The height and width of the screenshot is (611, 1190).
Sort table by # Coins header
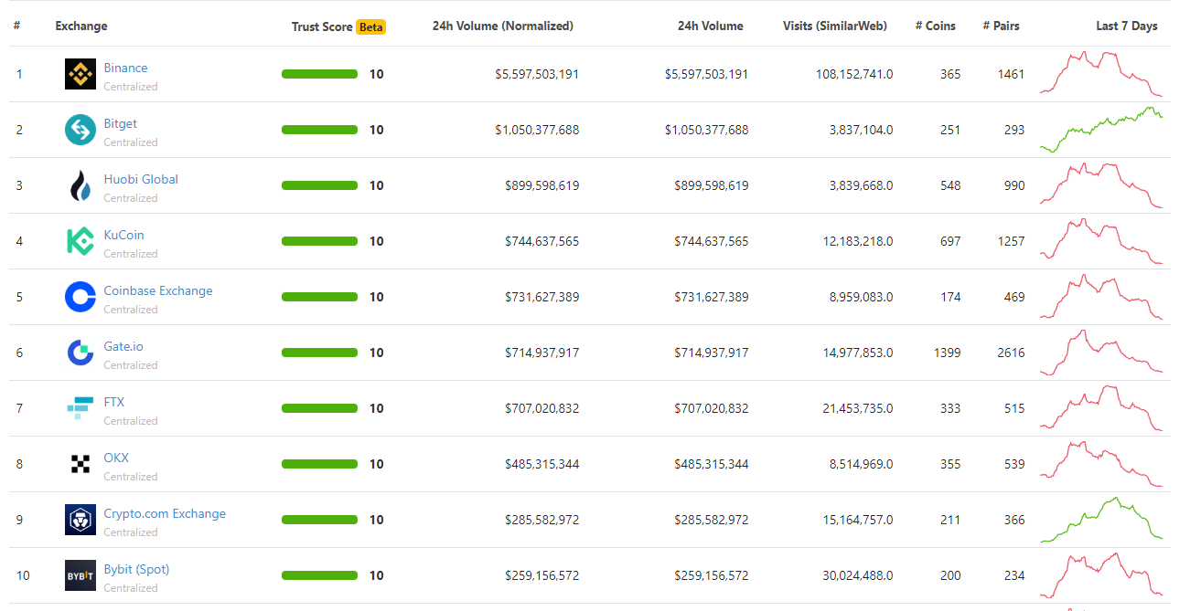935,26
